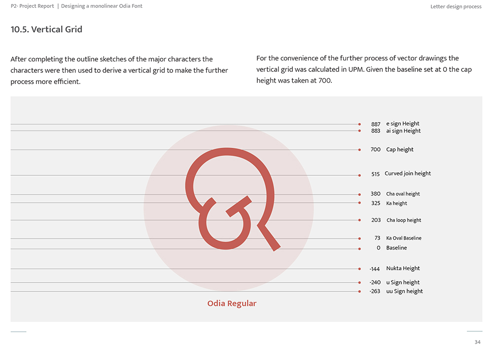Click the red dot on the Nukta Height line
493x348 pixels.
point(359,269)
